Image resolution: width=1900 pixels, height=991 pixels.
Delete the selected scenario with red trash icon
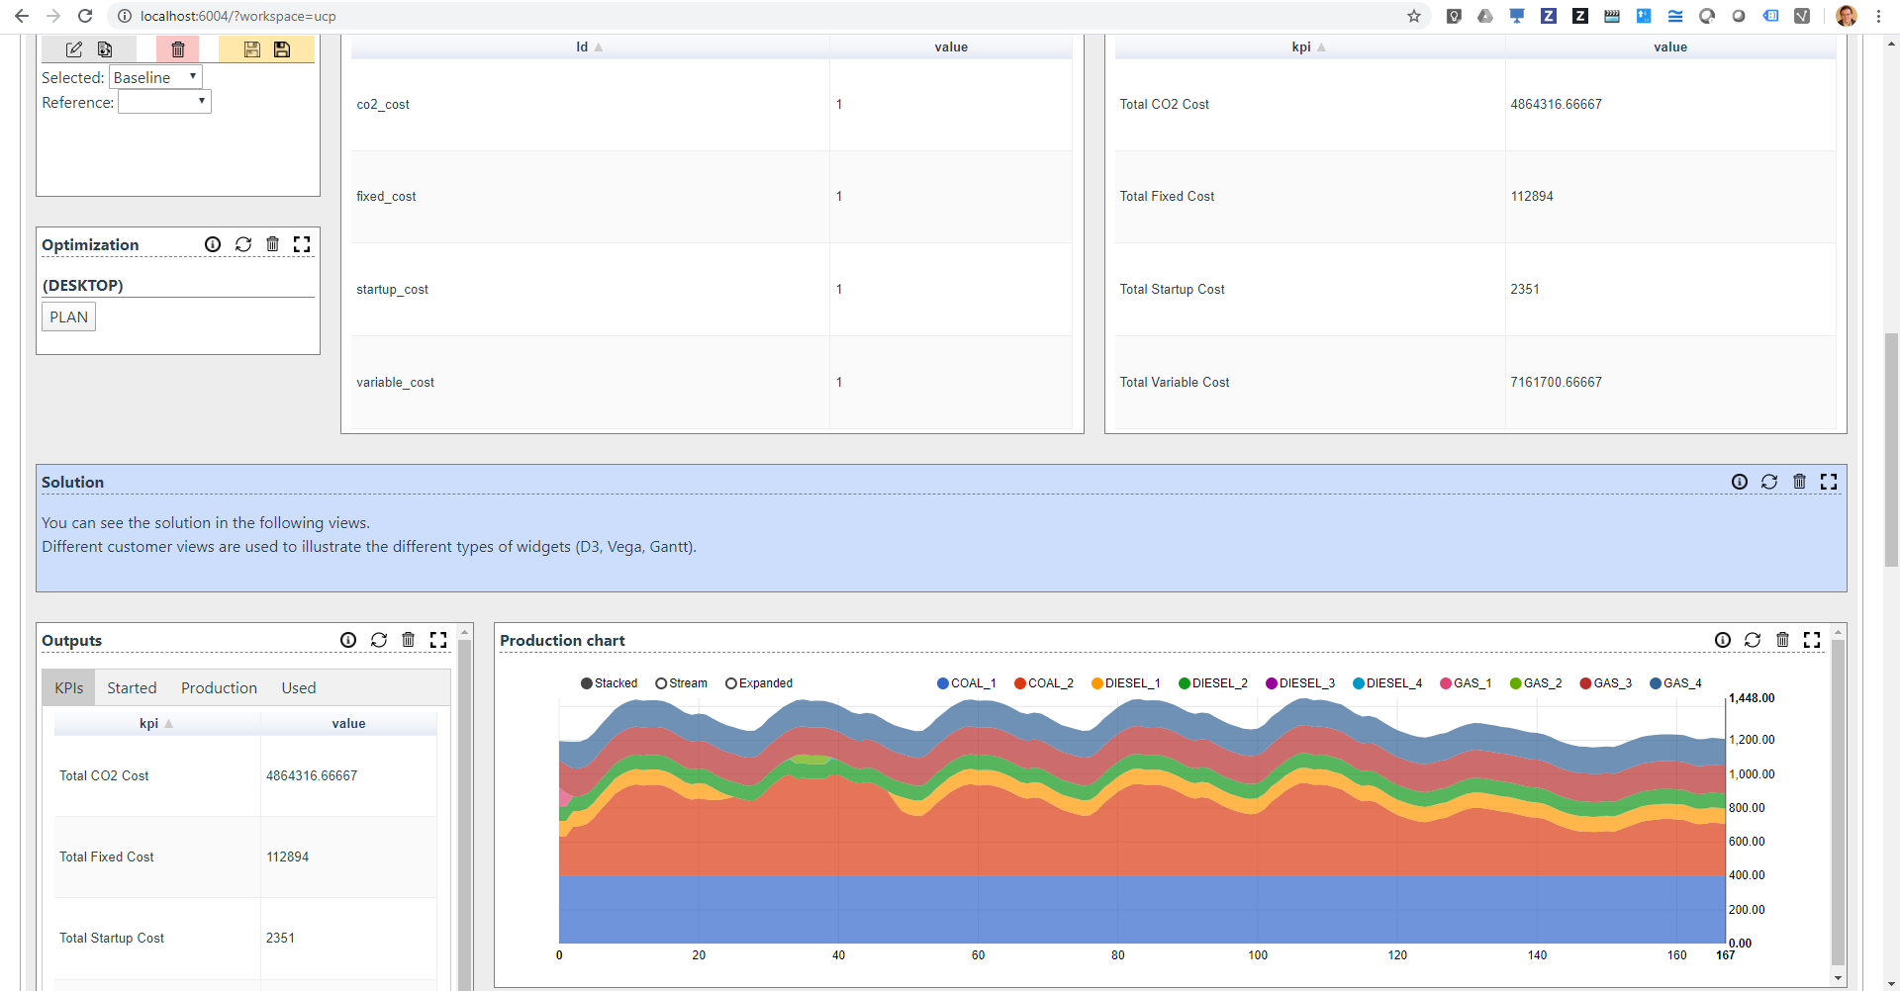point(178,49)
